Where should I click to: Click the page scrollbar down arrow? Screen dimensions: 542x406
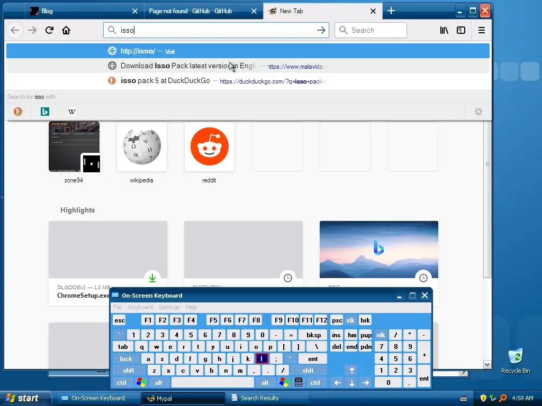(x=487, y=364)
